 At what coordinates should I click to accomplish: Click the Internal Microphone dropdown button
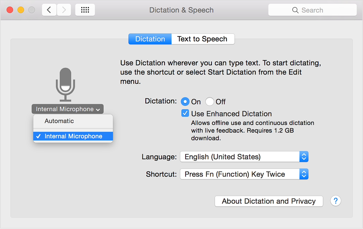[x=67, y=109]
